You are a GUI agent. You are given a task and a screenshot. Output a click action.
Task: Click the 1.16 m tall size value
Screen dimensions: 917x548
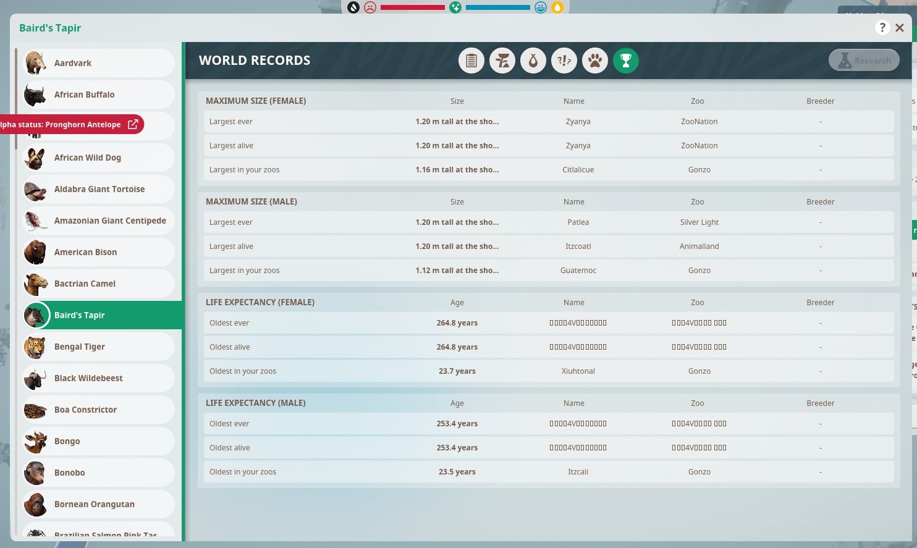[x=457, y=170]
